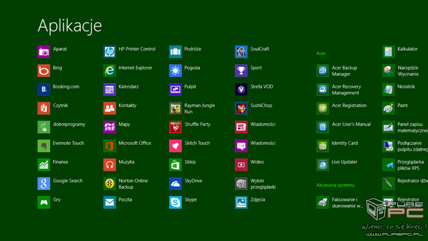Open the Wybór przeglądarki globe icon
The image size is (428, 241).
click(241, 183)
